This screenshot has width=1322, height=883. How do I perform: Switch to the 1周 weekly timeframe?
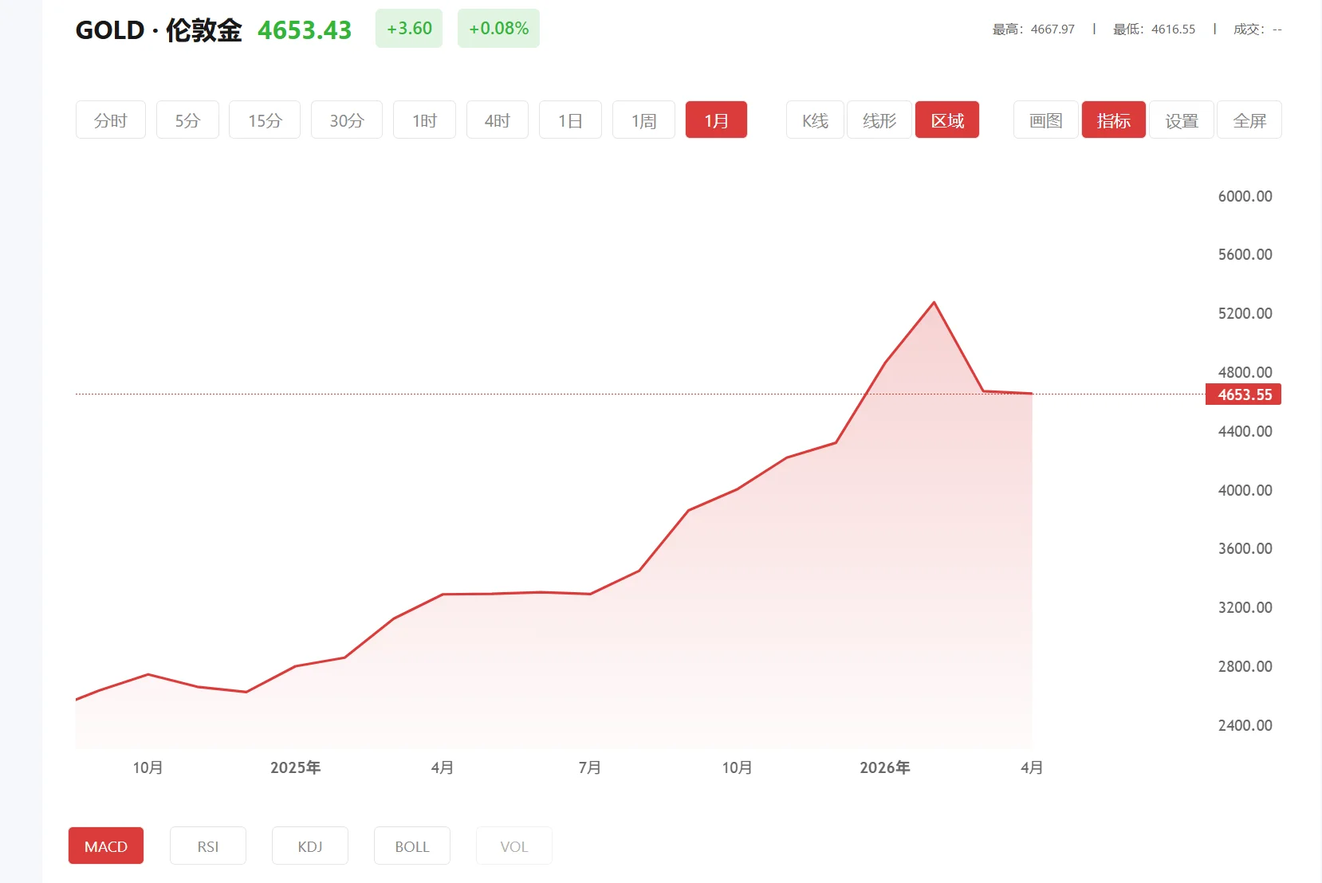[643, 120]
